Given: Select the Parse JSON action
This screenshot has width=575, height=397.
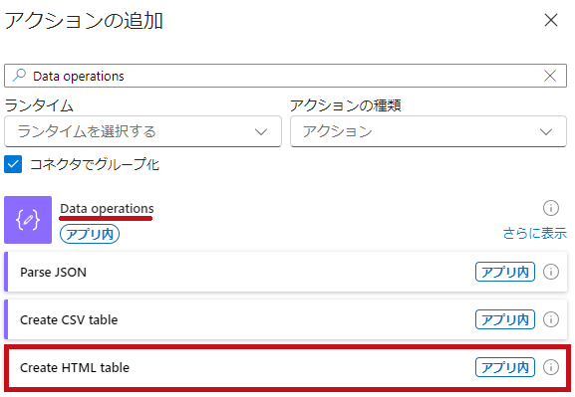Looking at the screenshot, I should click(x=286, y=272).
